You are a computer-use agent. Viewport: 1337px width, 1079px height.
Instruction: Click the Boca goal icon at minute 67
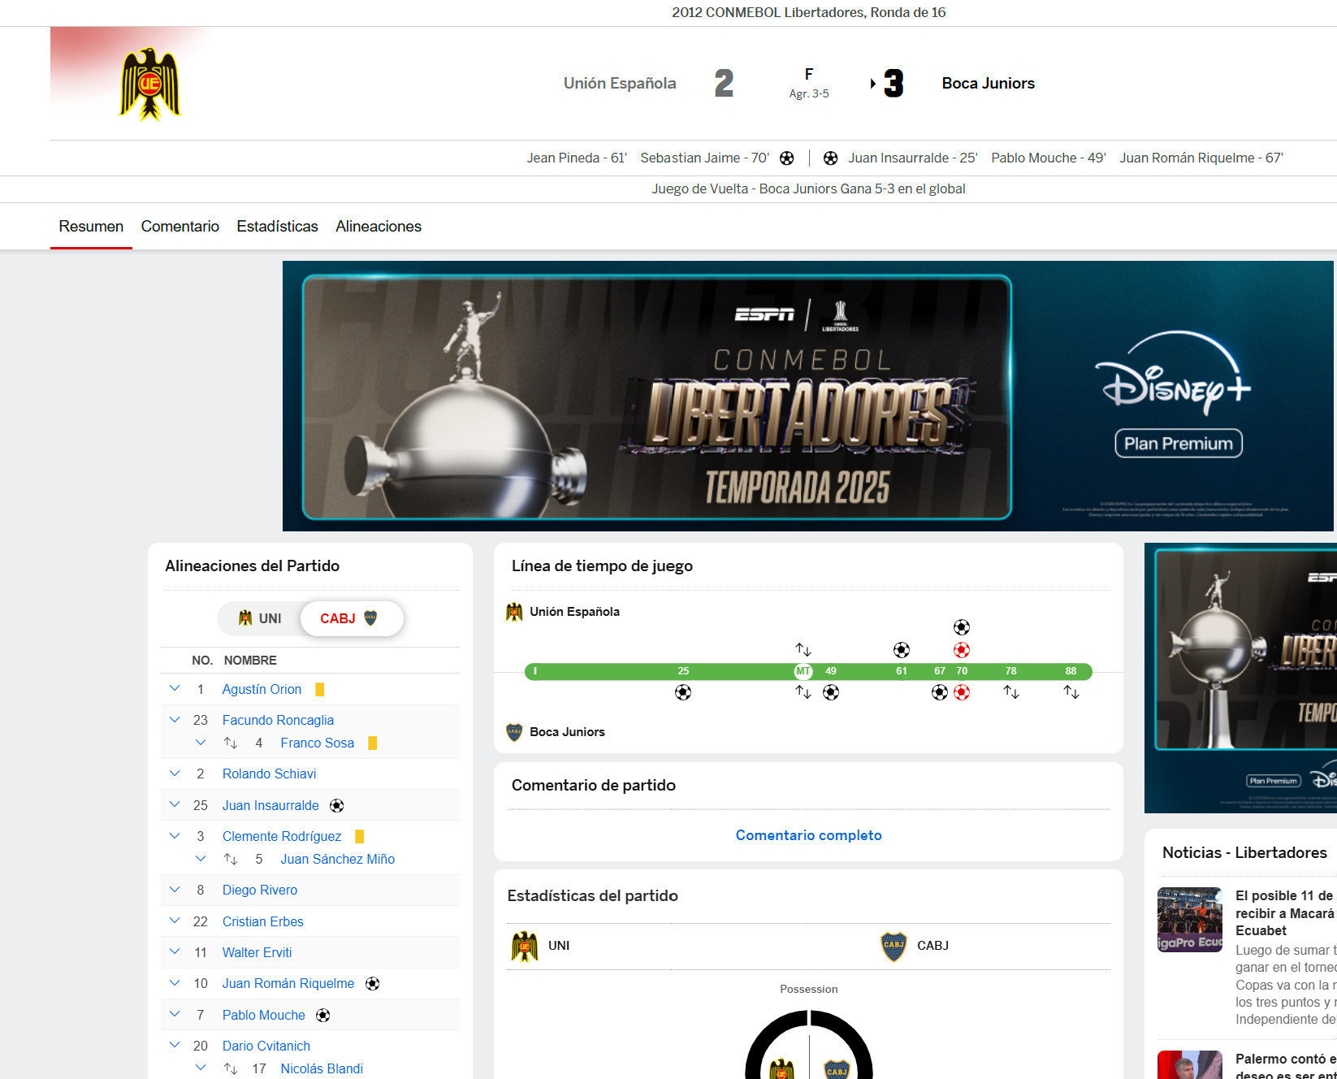click(940, 692)
